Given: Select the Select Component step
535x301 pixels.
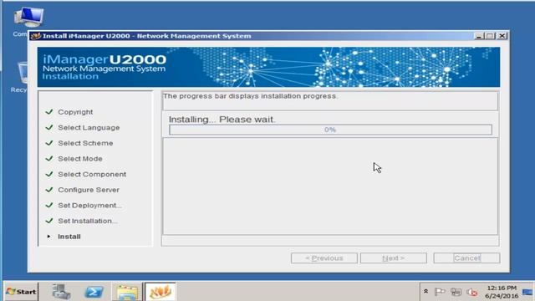Looking at the screenshot, I should click(x=92, y=174).
